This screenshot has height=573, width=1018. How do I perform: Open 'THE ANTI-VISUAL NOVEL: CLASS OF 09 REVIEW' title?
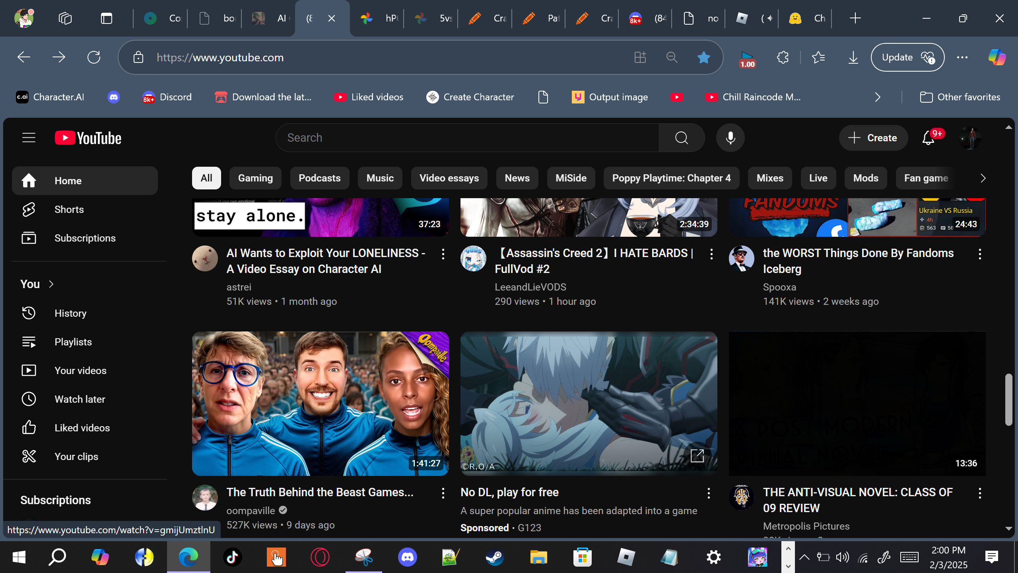[x=858, y=500]
